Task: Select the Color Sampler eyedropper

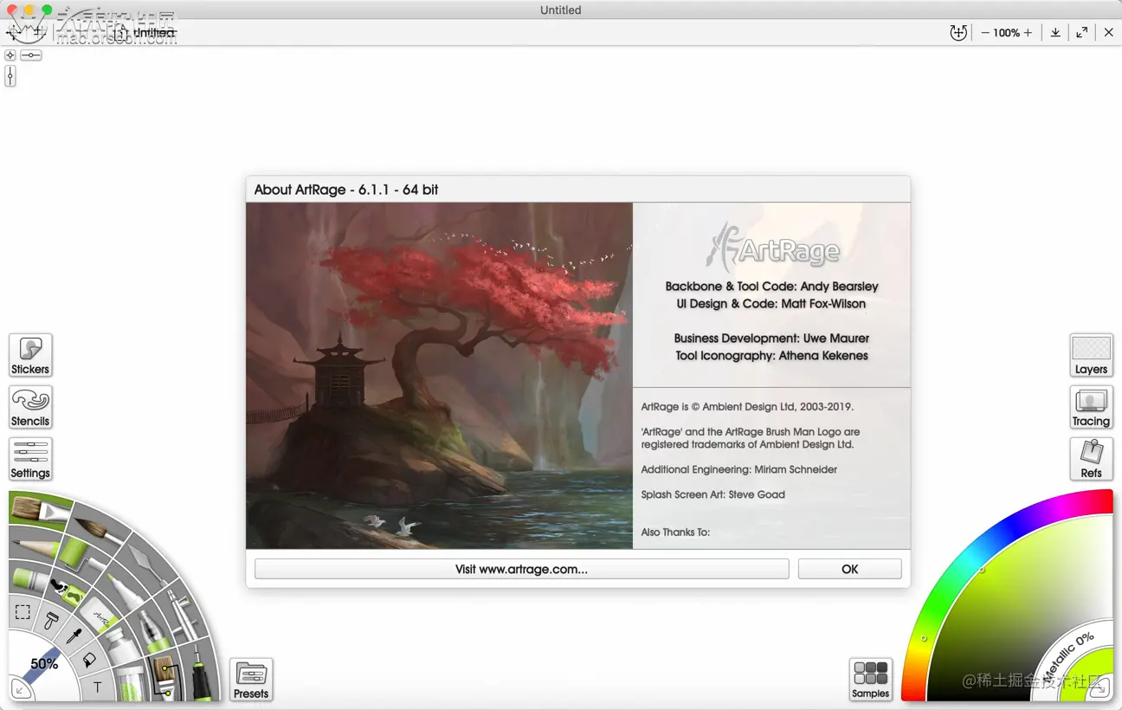Action: (x=74, y=636)
